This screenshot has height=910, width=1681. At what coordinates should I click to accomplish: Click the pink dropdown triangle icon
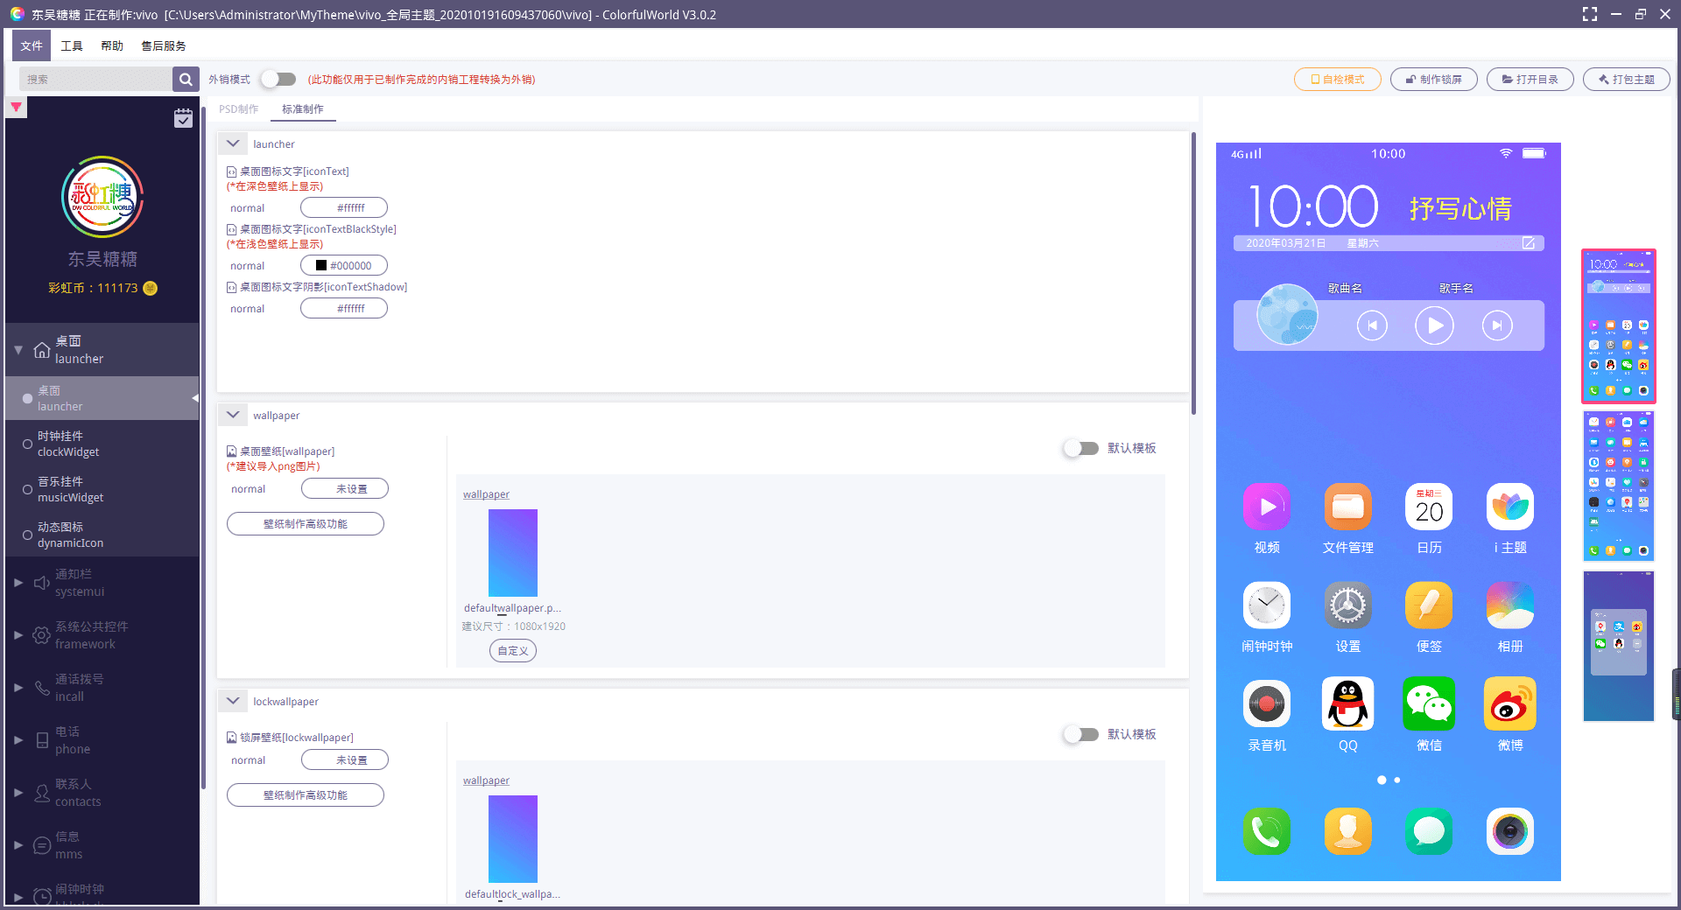16,108
